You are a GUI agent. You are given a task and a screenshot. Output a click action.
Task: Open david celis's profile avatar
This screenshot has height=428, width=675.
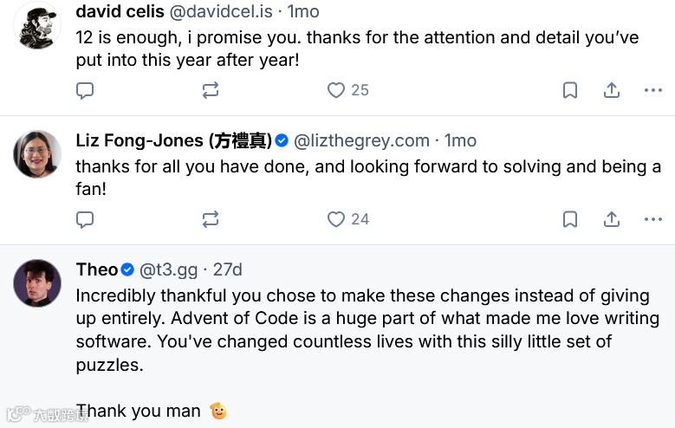pos(38,26)
